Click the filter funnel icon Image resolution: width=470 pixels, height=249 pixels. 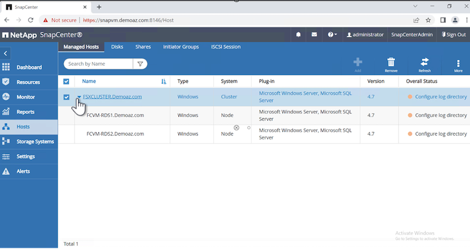pyautogui.click(x=140, y=64)
